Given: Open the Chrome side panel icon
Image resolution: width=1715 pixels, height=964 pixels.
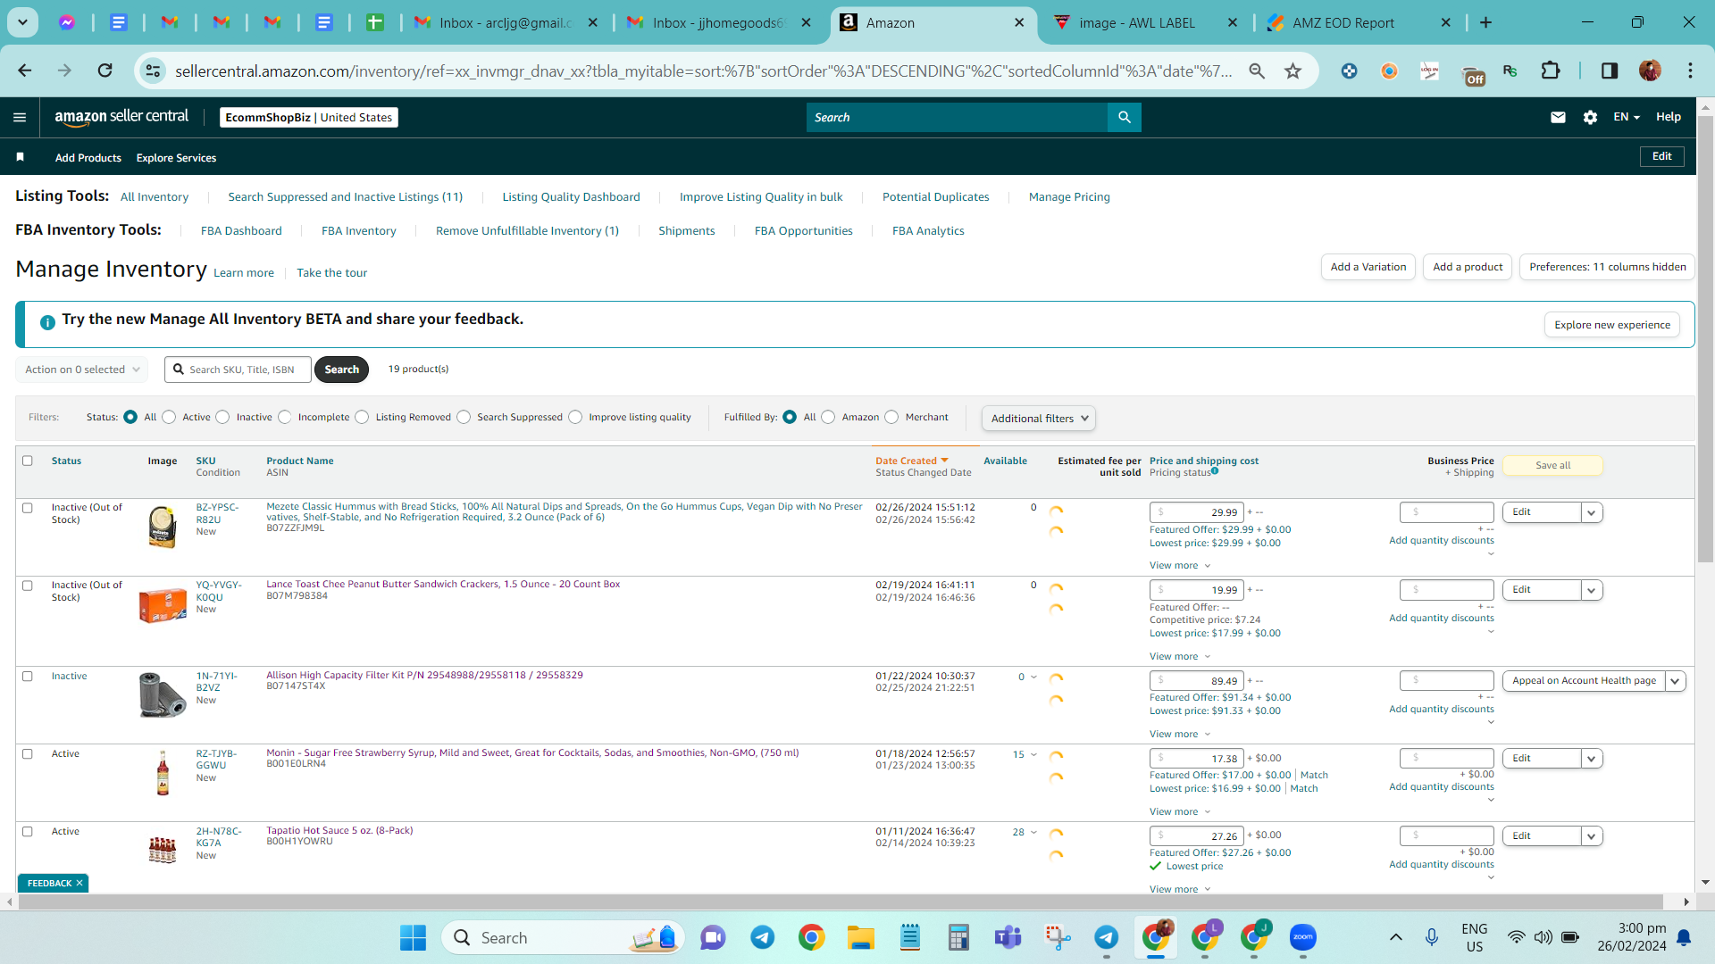Looking at the screenshot, I should (1610, 71).
